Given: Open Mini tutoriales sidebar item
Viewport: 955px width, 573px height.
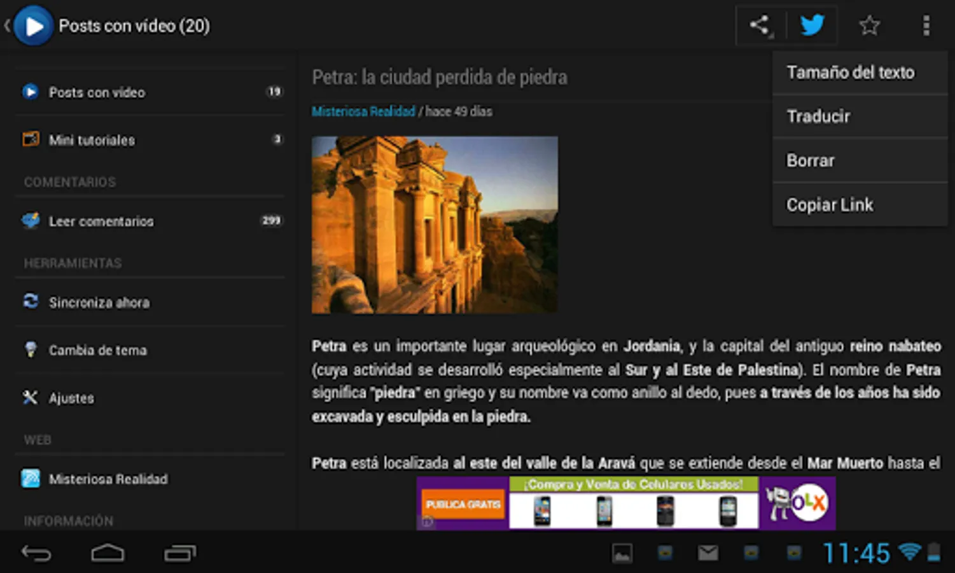Looking at the screenshot, I should [150, 139].
